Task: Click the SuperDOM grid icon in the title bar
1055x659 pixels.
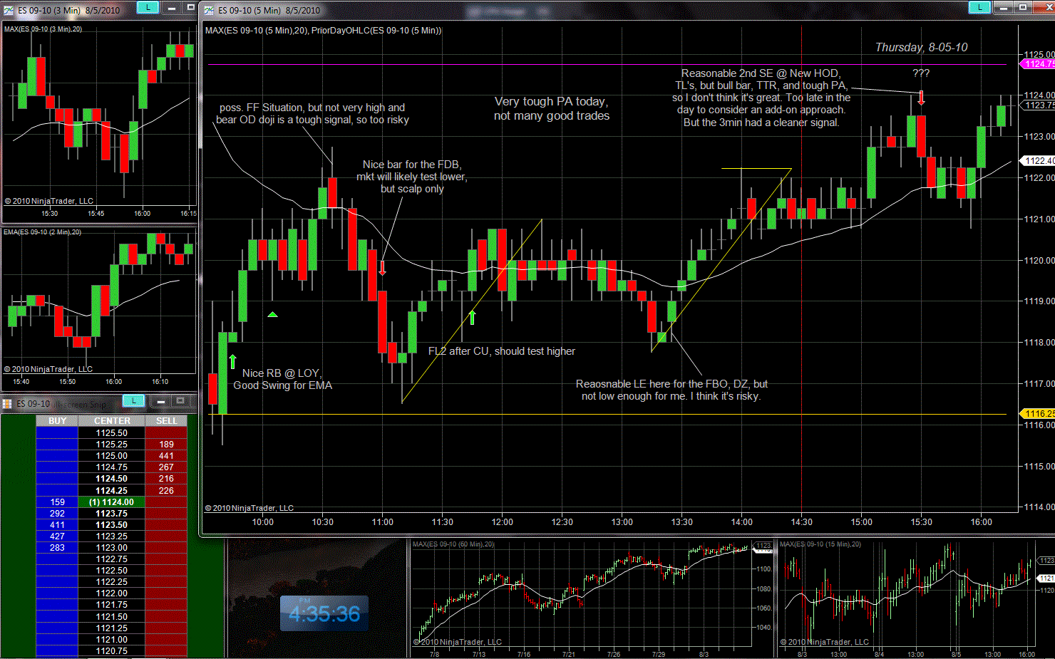Action: pyautogui.click(x=7, y=404)
